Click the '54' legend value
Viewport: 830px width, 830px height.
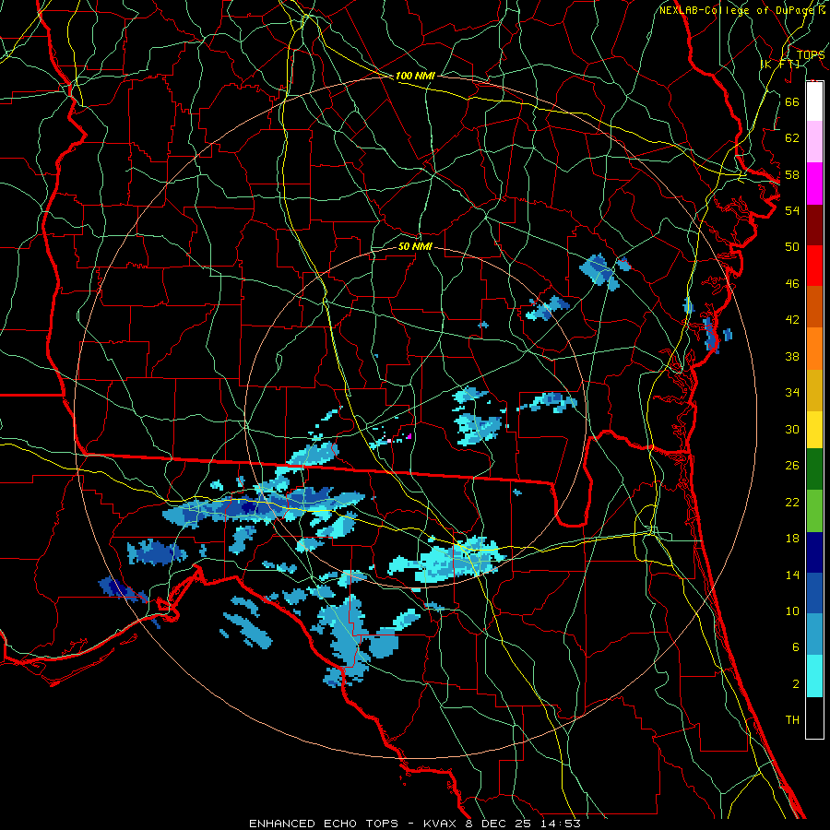(x=792, y=210)
